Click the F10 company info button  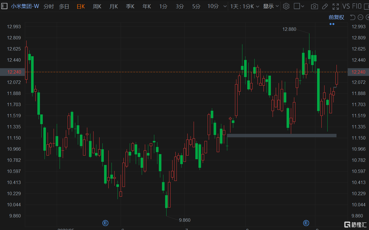[357, 6]
